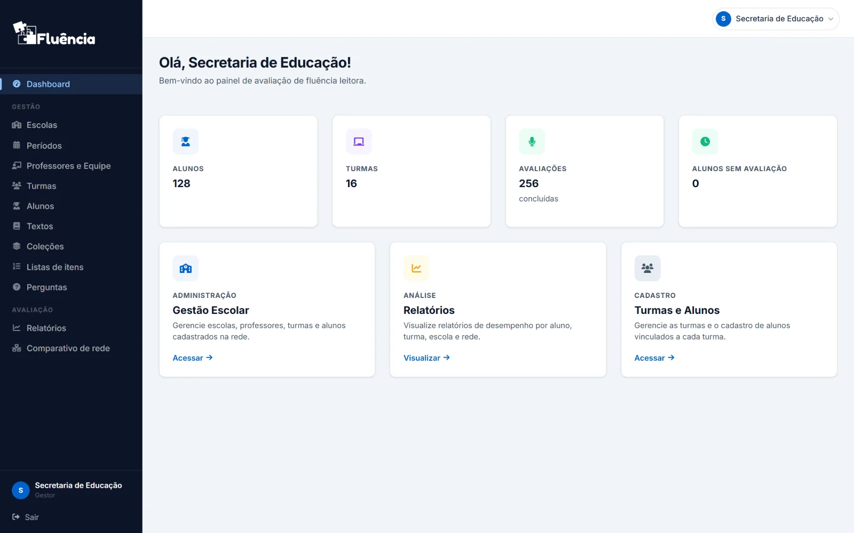Click the Sair logout icon
The image size is (854, 533).
coord(16,517)
